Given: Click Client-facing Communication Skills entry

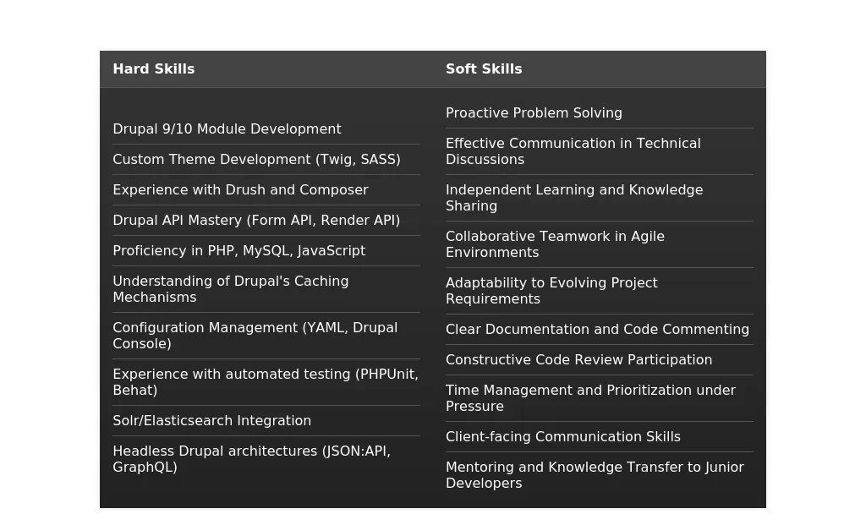Looking at the screenshot, I should [562, 437].
